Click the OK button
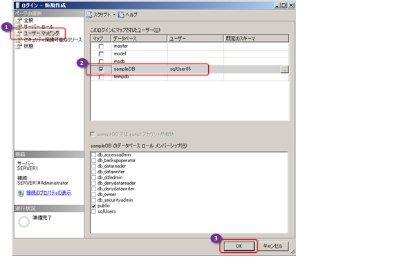 tap(239, 246)
